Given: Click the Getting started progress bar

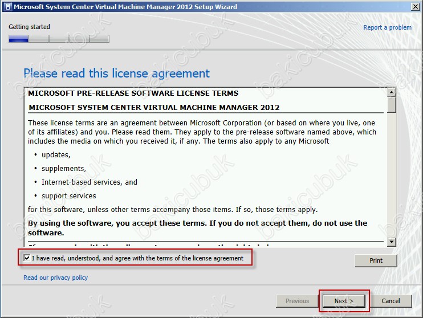Looking at the screenshot, I should 59,39.
